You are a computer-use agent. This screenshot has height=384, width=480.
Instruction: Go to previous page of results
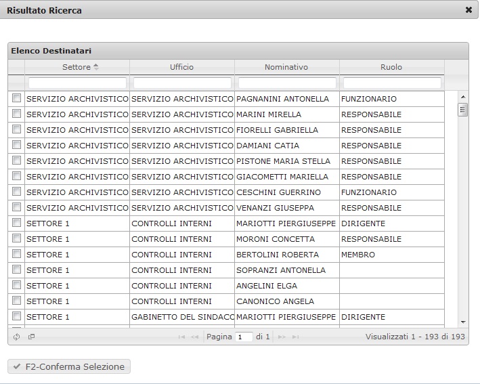(195, 337)
